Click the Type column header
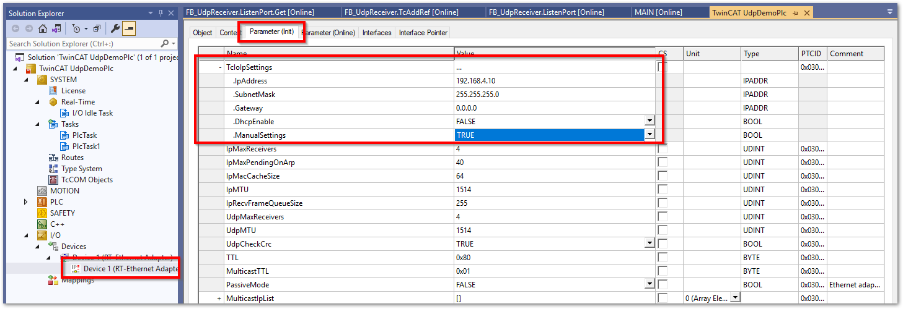The width and height of the screenshot is (903, 309). [x=770, y=54]
